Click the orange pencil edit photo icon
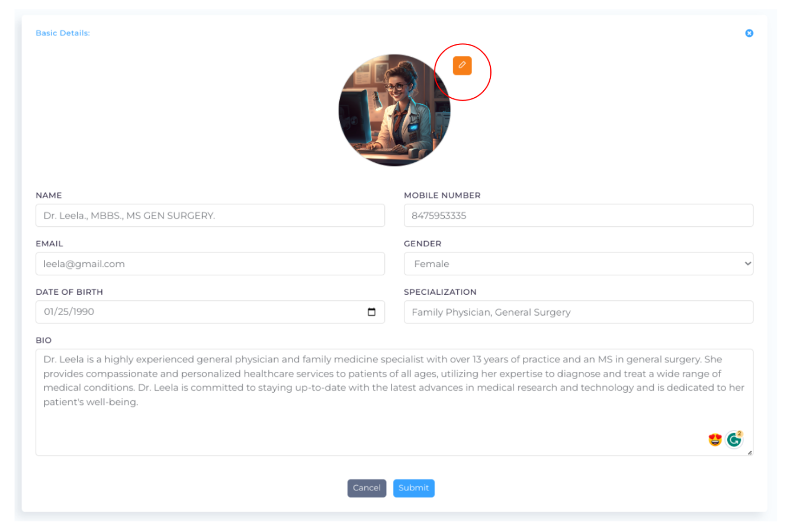The height and width of the screenshot is (530, 790). click(x=462, y=65)
